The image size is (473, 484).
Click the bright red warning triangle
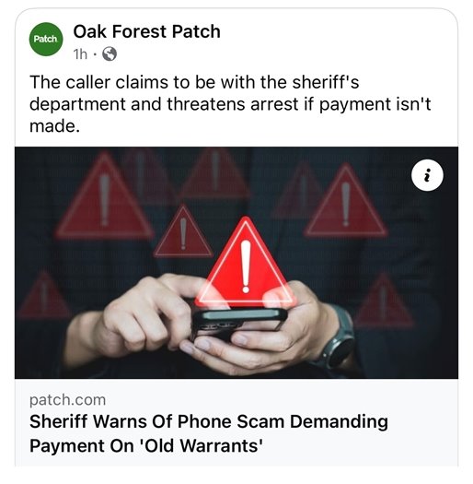[x=246, y=262]
